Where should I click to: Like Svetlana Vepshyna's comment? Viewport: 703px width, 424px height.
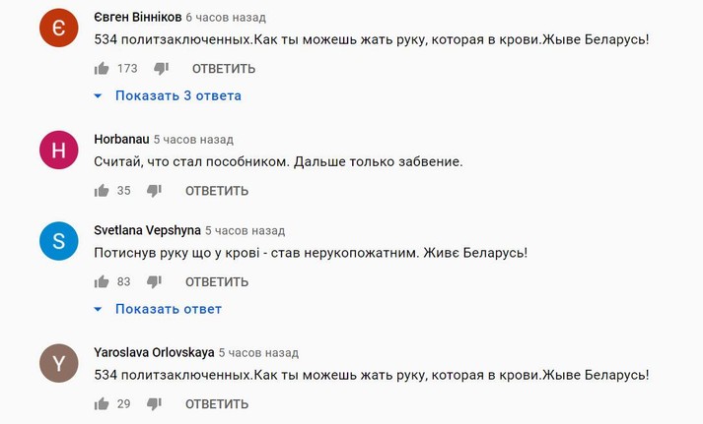tap(102, 282)
